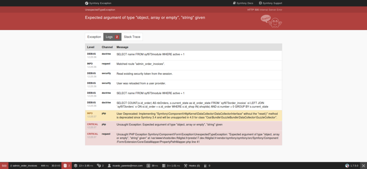Select the Logs tab

[x=112, y=37]
